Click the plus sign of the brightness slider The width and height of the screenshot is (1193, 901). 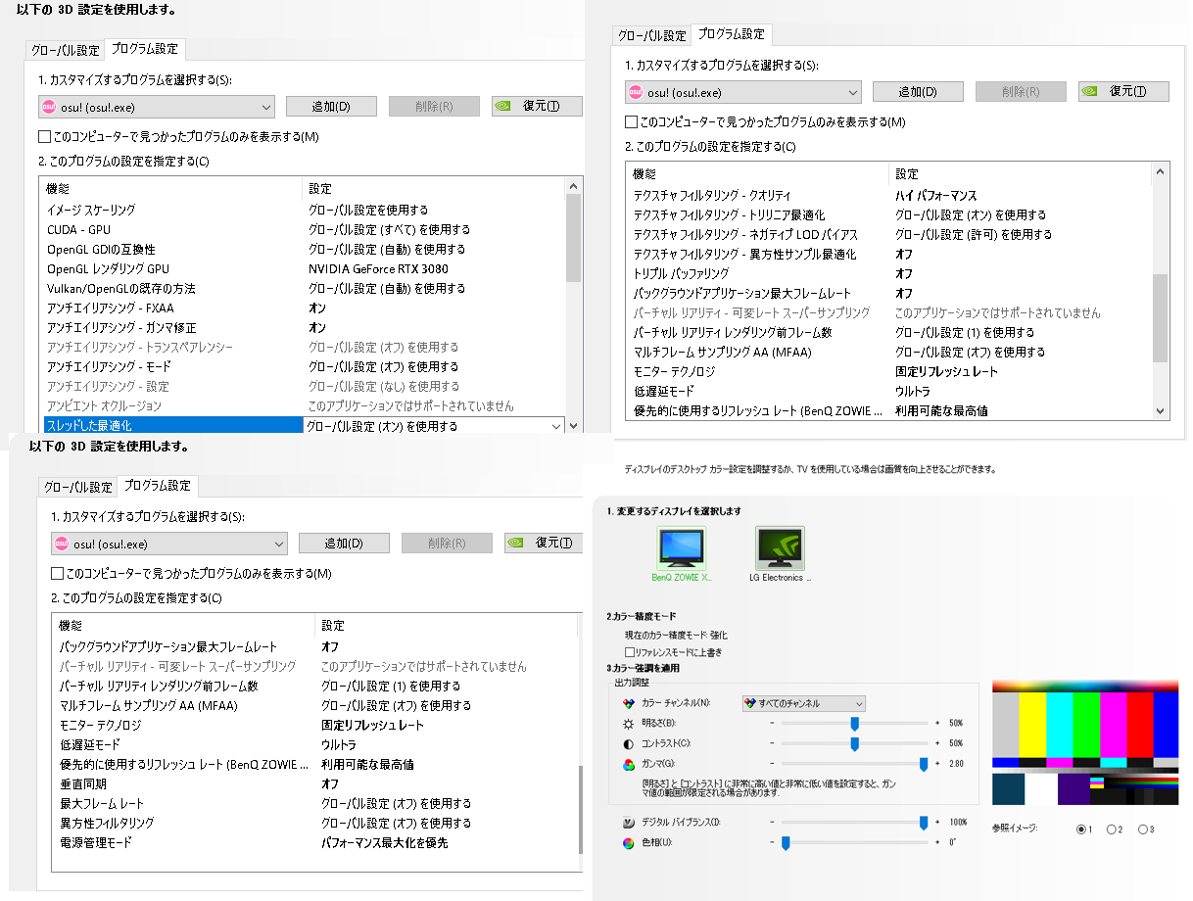coord(937,722)
